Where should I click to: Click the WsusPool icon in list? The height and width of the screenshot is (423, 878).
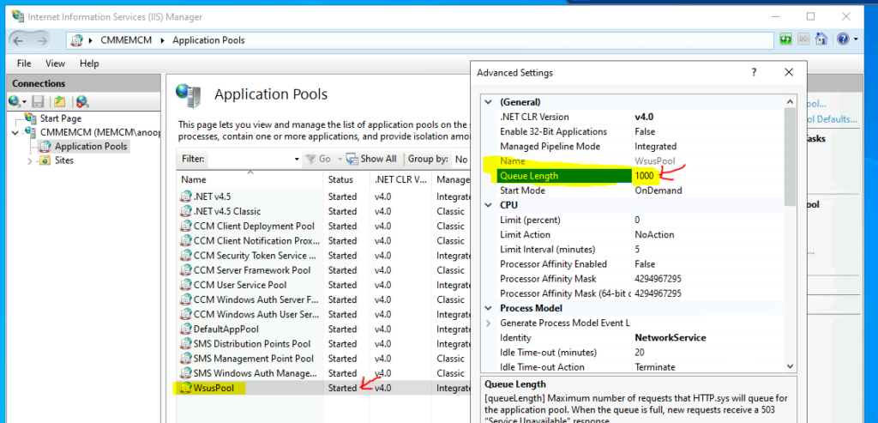coord(186,388)
